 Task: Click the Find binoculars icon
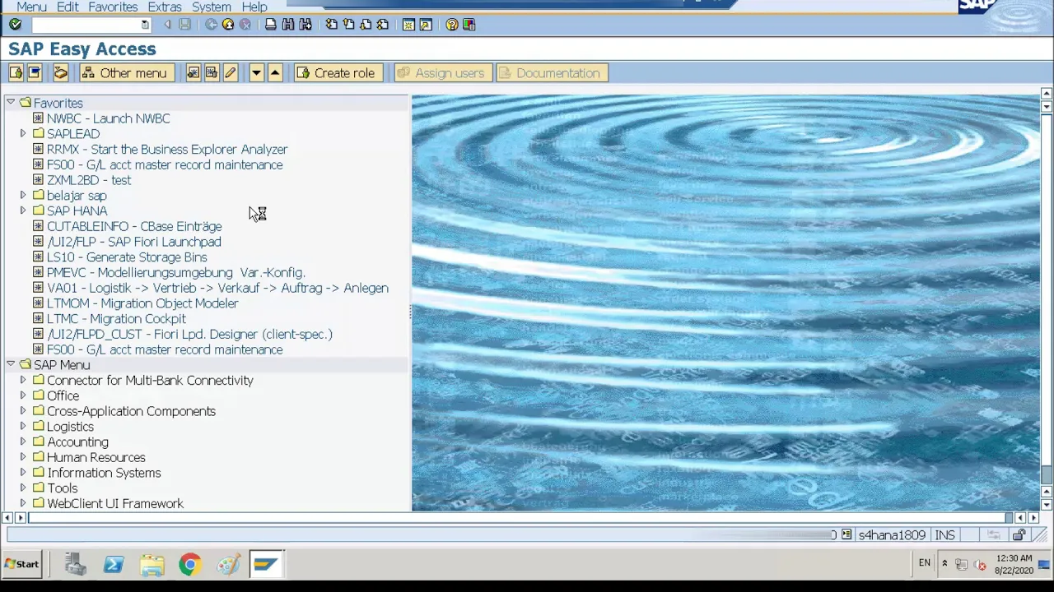[288, 25]
